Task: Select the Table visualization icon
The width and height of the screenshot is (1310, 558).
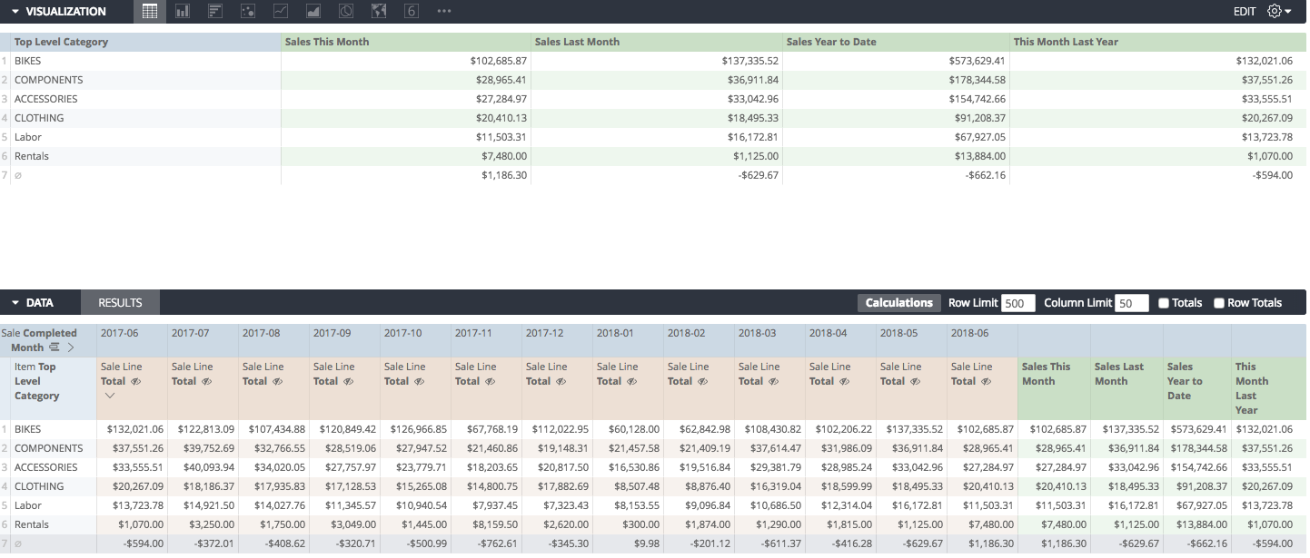Action: tap(150, 12)
